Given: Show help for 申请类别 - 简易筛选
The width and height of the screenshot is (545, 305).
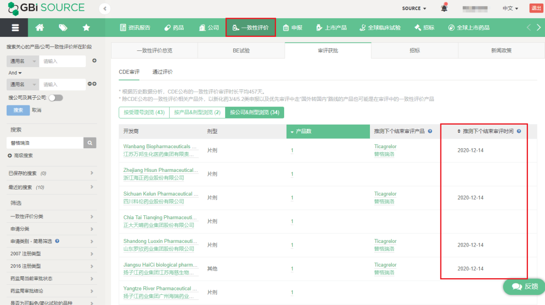Looking at the screenshot, I should coord(58,241).
